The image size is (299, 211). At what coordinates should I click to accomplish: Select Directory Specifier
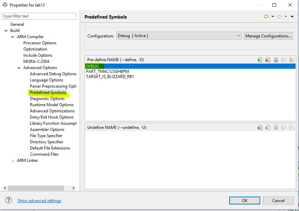coord(46,142)
